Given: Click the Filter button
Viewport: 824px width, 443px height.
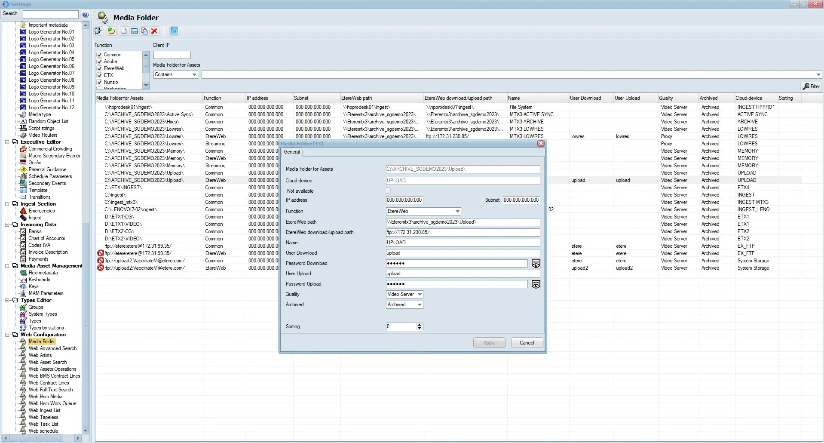Looking at the screenshot, I should 811,86.
